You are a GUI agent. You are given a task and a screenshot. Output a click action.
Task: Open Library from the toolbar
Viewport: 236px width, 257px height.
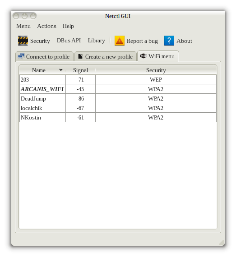97,41
